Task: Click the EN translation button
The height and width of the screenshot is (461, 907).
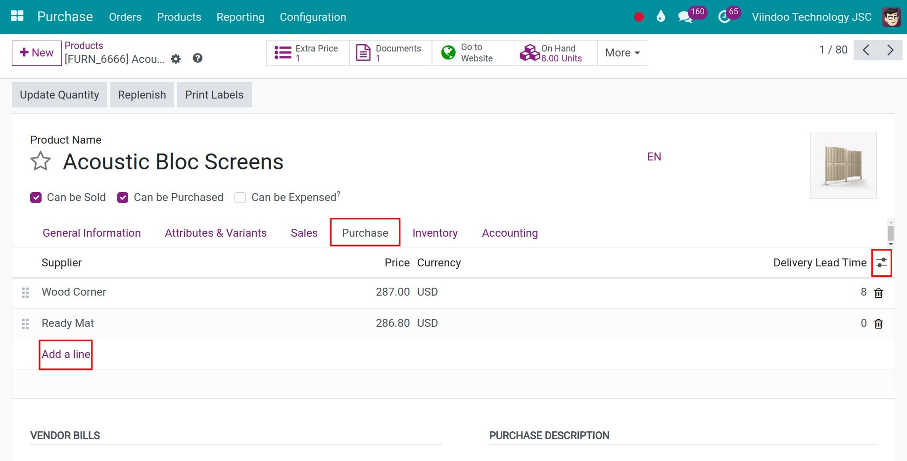Action: 654,157
